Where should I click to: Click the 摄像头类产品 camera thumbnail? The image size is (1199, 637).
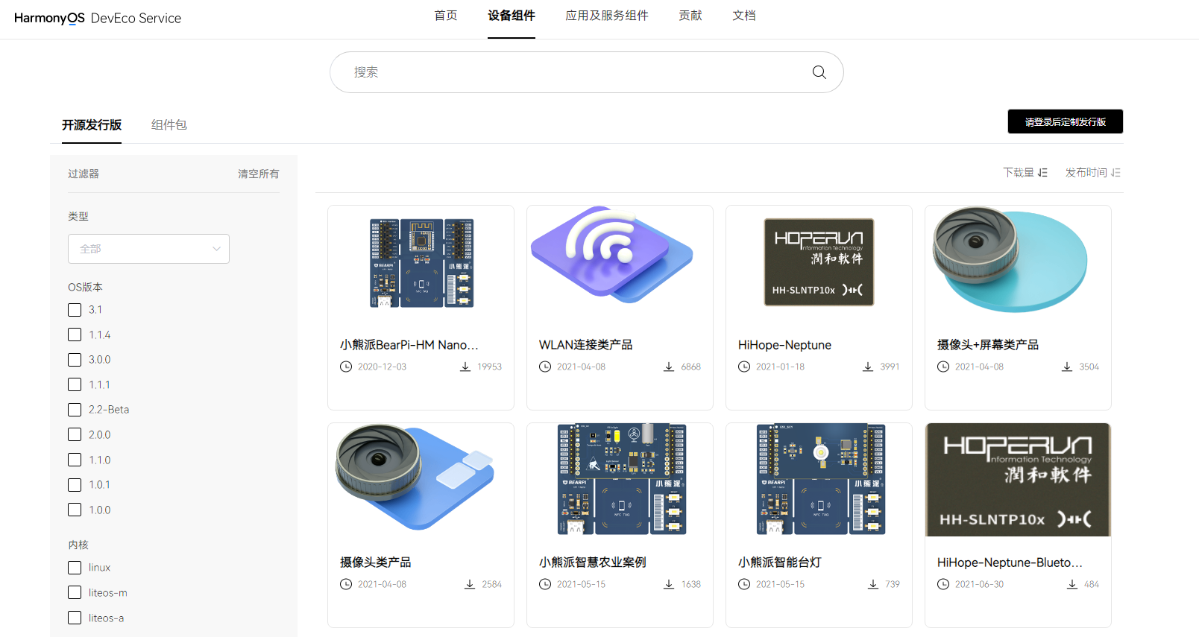pyautogui.click(x=415, y=477)
